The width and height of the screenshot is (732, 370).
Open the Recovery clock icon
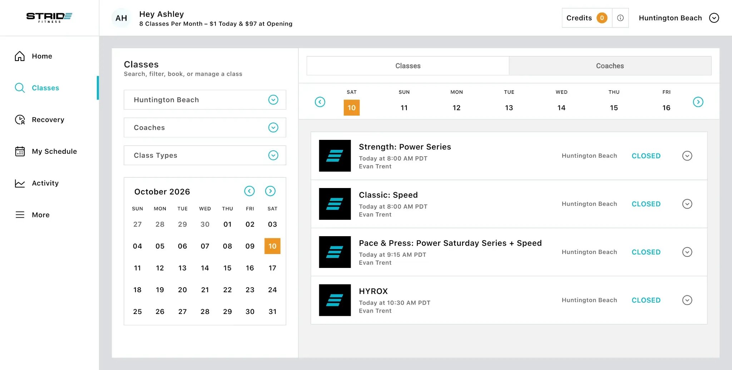coord(20,120)
